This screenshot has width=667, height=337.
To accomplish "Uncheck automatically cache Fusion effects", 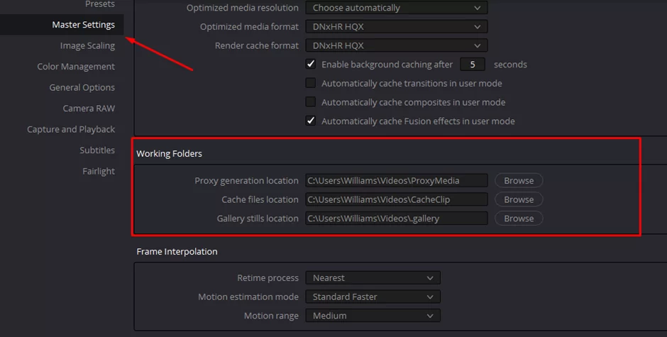I will (x=311, y=121).
